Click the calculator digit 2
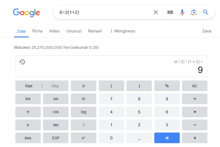The height and width of the screenshot is (147, 220). (139, 125)
